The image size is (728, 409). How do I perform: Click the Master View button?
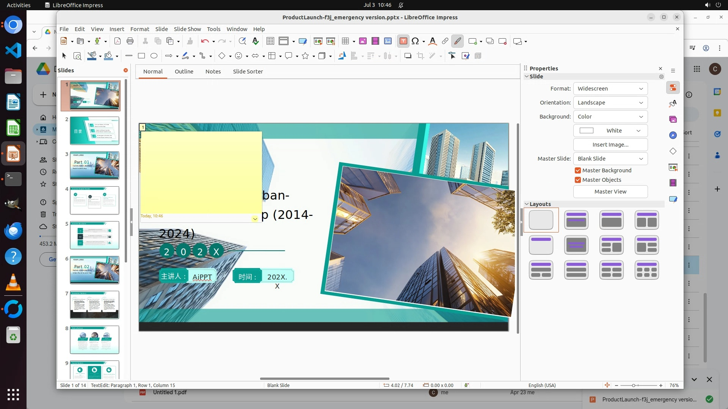(x=610, y=192)
